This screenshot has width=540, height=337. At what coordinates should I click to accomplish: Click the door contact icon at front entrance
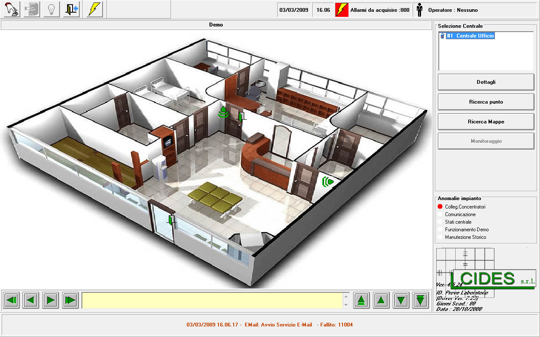coord(172,219)
